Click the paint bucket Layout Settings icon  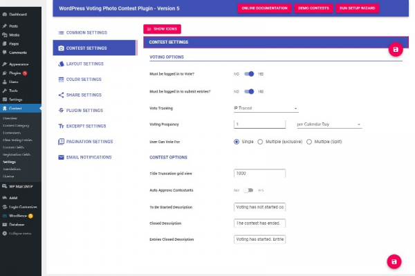[x=61, y=64]
